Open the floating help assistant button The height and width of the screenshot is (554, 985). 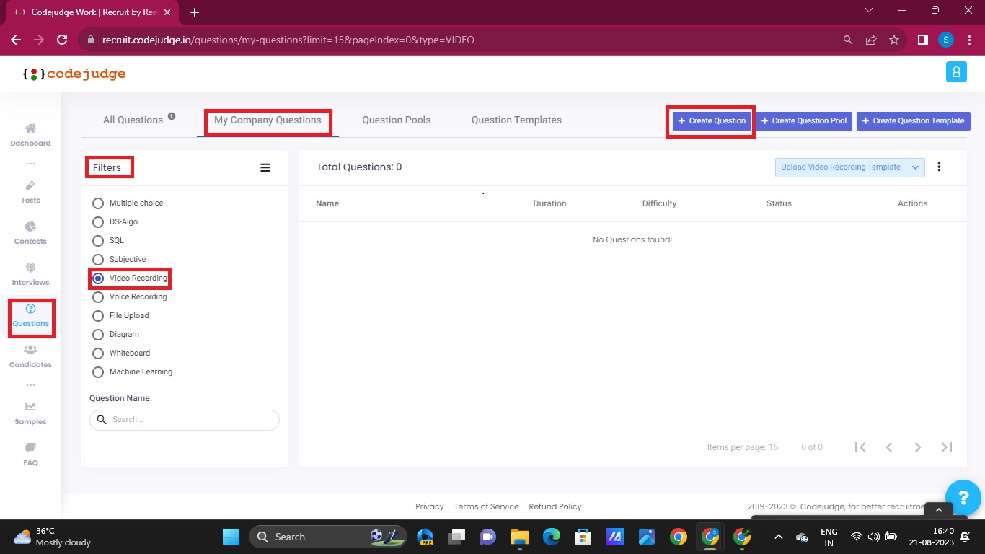click(x=963, y=497)
